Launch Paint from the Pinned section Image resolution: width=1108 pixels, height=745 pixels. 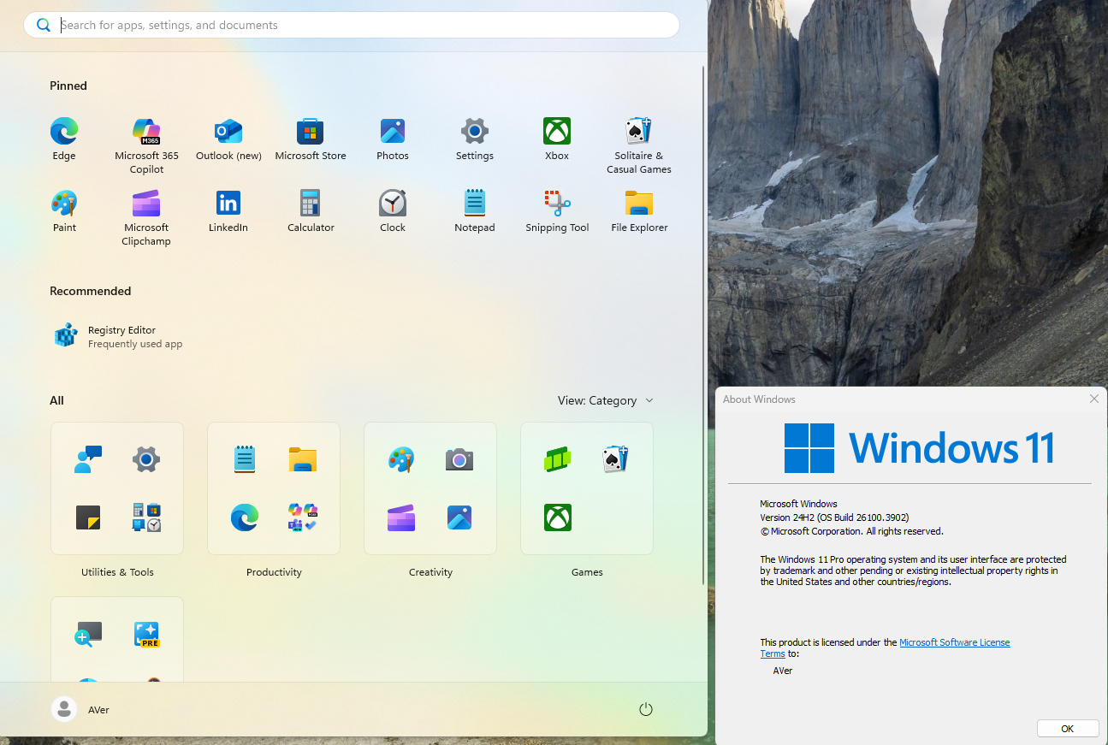coord(64,211)
